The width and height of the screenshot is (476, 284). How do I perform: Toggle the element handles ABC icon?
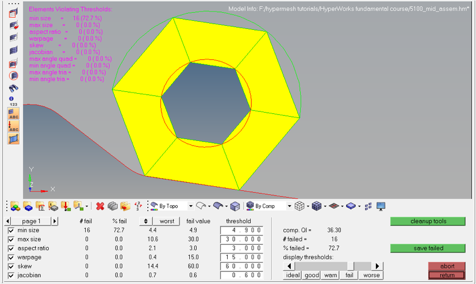(x=13, y=113)
